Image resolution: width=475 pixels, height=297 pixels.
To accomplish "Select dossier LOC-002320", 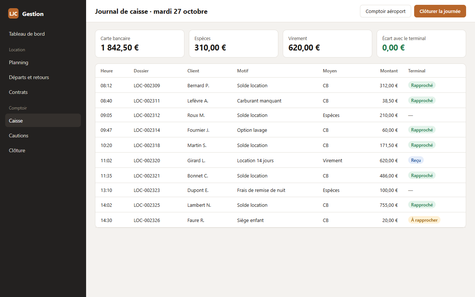I will [x=147, y=160].
